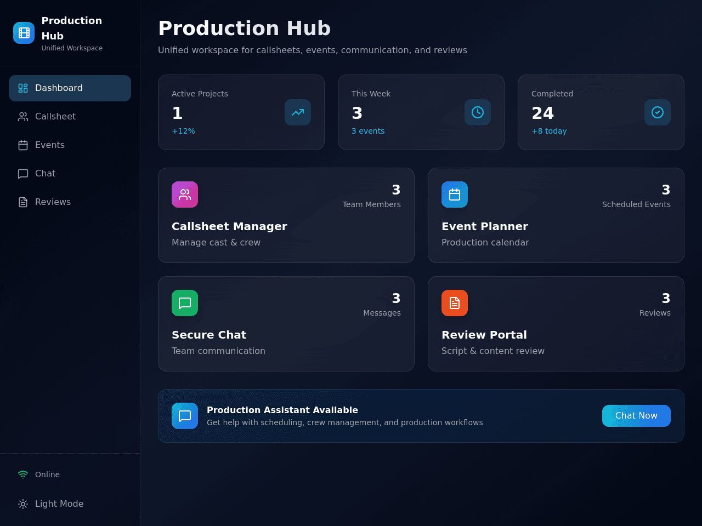This screenshot has width=702, height=526.
Task: Click the 'Unified Workspace' sidebar subtitle
Action: (x=72, y=48)
